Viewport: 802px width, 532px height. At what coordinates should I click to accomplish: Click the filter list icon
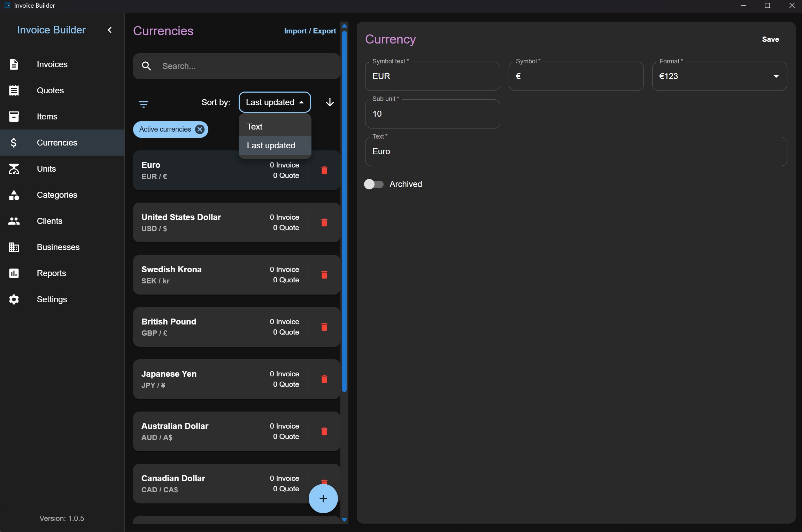tap(144, 104)
